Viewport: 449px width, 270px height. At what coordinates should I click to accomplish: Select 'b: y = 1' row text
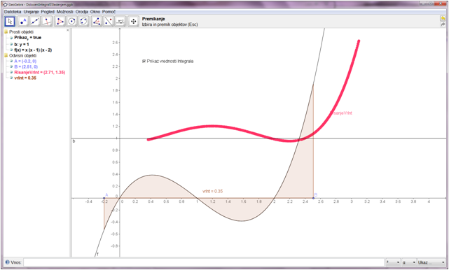coord(22,44)
